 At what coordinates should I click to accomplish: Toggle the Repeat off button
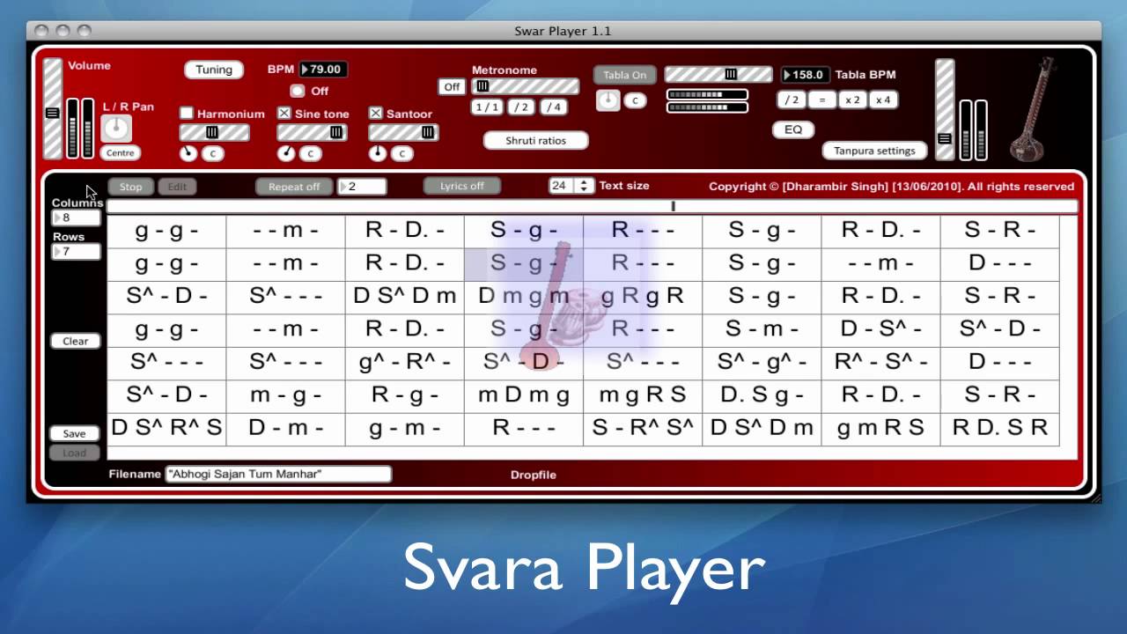[294, 187]
